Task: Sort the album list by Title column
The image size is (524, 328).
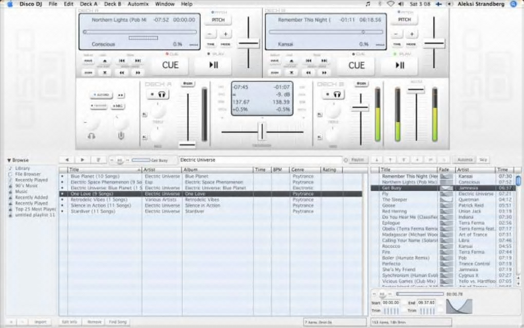Action: [x=105, y=170]
